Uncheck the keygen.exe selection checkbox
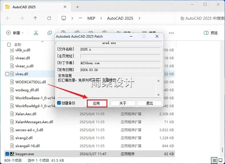 click(7, 154)
